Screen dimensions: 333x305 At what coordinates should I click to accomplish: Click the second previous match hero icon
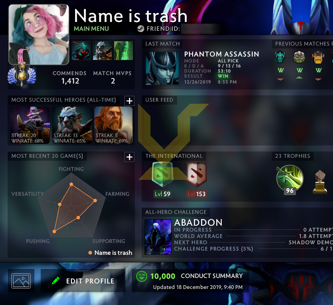click(299, 57)
